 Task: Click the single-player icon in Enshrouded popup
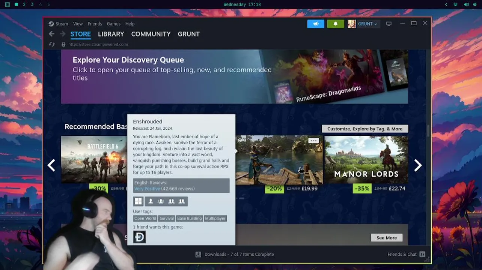click(151, 201)
